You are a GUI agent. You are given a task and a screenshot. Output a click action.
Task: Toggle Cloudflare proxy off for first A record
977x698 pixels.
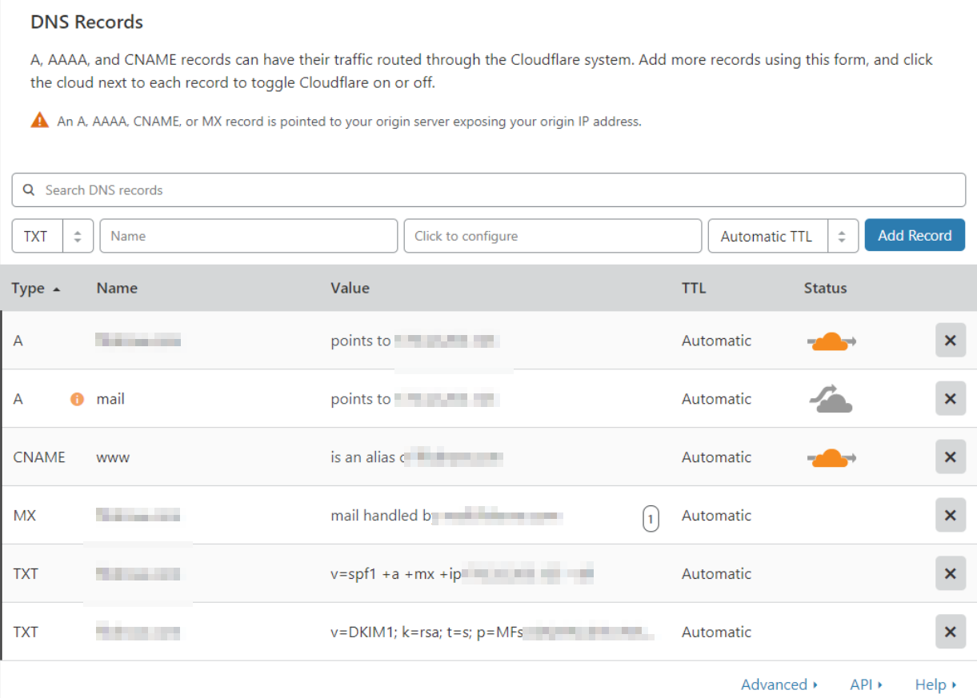click(831, 341)
